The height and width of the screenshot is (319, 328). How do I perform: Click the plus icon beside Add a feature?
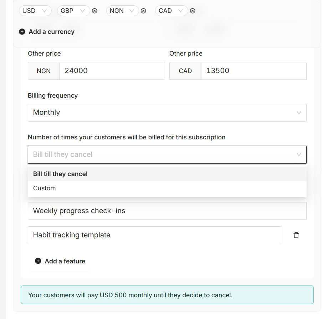click(x=38, y=261)
